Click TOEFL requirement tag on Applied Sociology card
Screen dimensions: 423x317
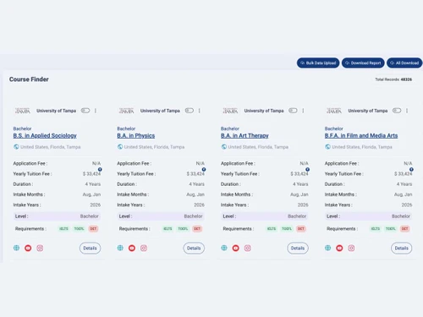[79, 228]
